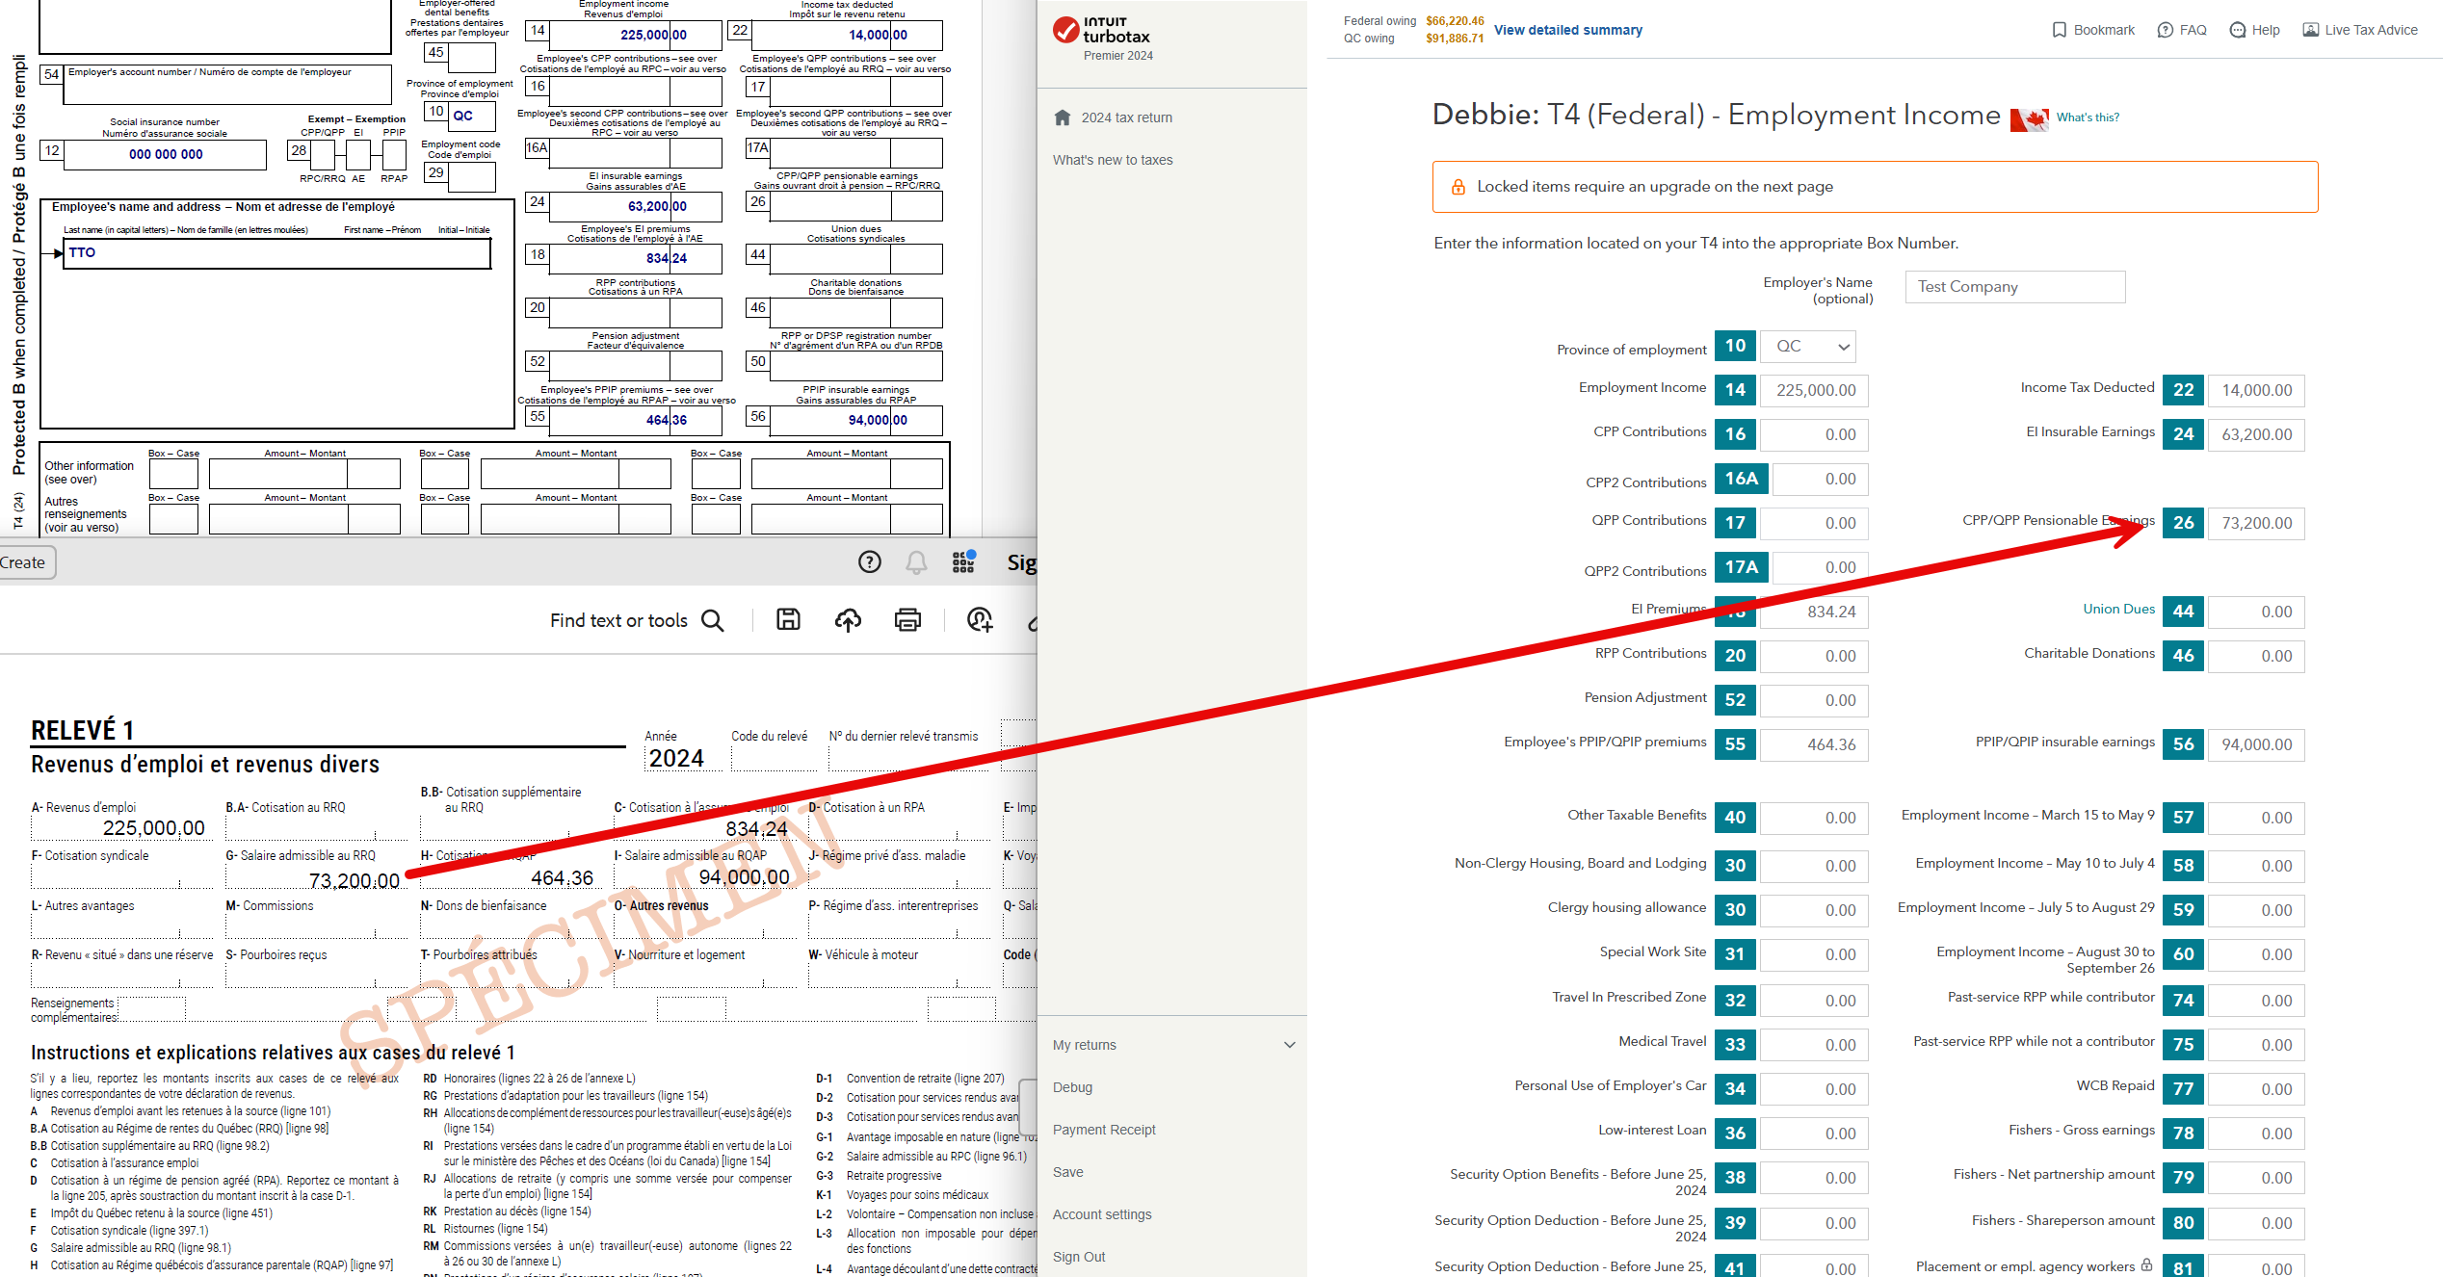This screenshot has height=1277, width=2443.
Task: Click the FAQ question-mark icon
Action: (x=2166, y=30)
